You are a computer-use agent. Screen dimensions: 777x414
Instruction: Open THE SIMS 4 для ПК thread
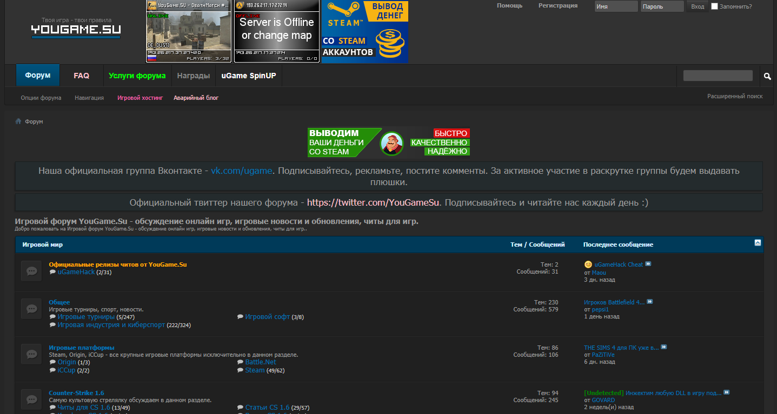pyautogui.click(x=621, y=348)
